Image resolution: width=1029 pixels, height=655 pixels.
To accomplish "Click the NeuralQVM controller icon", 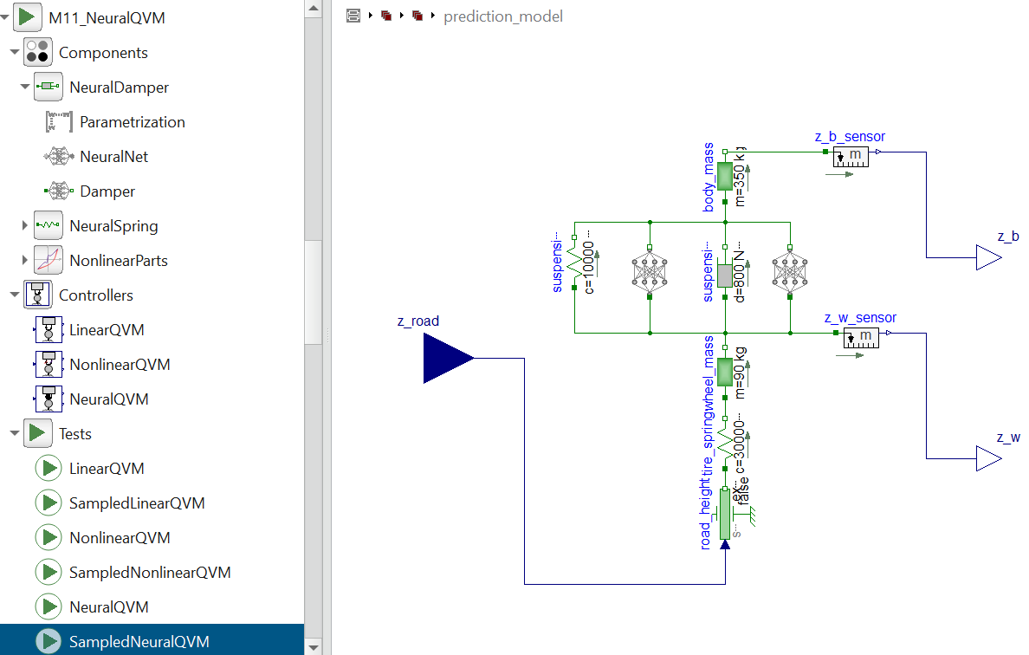I will [49, 399].
